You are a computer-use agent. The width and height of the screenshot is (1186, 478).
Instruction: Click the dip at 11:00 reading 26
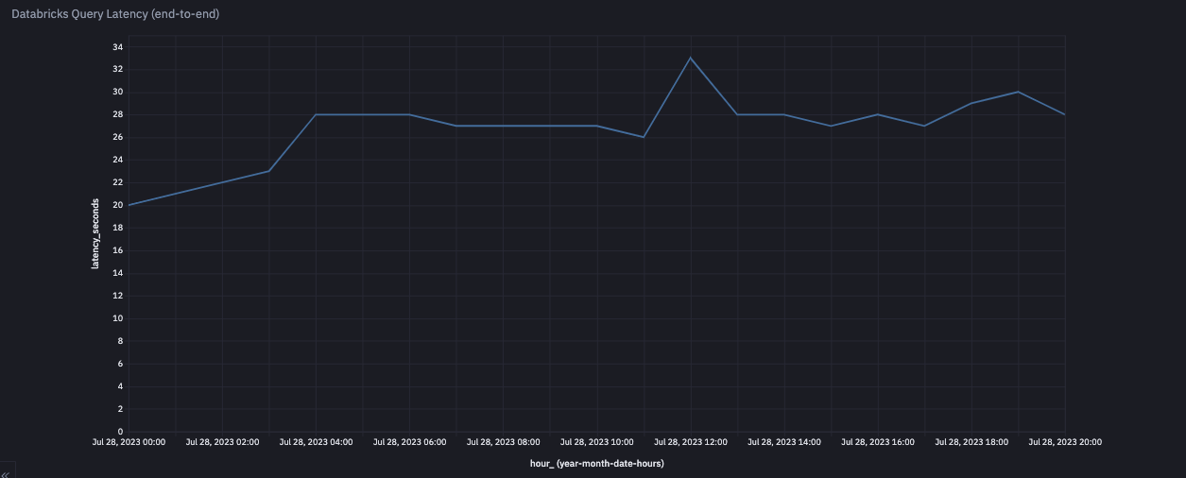644,137
